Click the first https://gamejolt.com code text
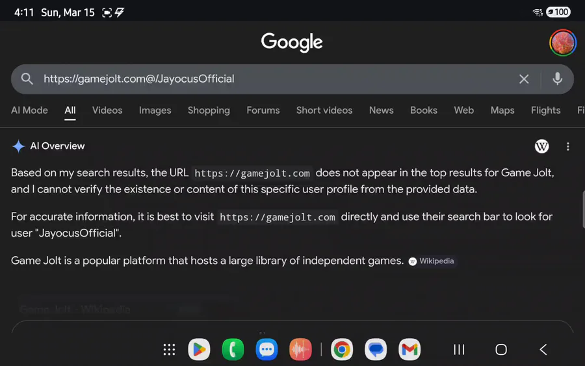Image resolution: width=585 pixels, height=366 pixels. 252,174
